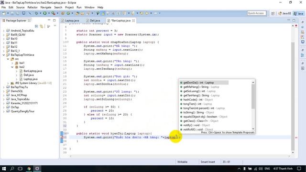Click the Open Perspective icon near Quick Access
The width and height of the screenshot is (306, 172).
click(273, 13)
